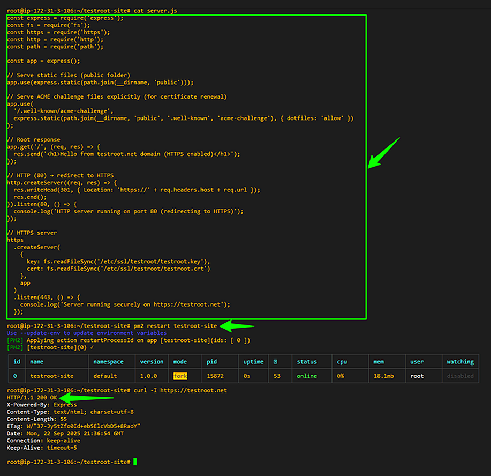Click the 'id' column header of the PM2 table
Viewport: 491px width, 476px height.
[x=16, y=361]
